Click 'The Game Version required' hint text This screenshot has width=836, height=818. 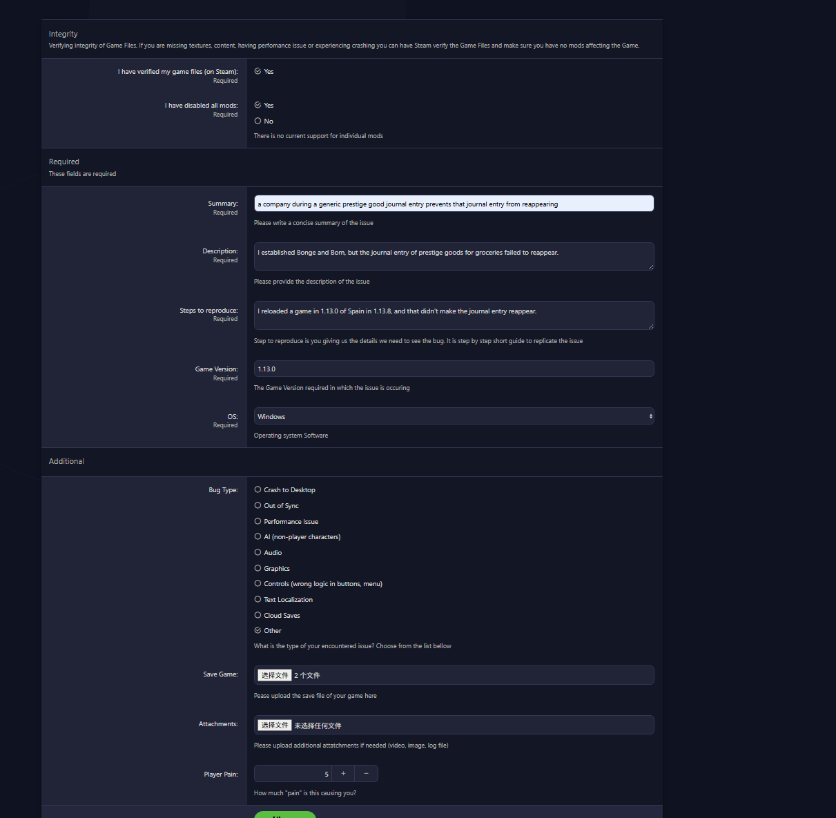click(x=332, y=388)
